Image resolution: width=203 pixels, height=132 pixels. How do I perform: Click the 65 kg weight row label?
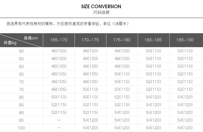(21, 74)
